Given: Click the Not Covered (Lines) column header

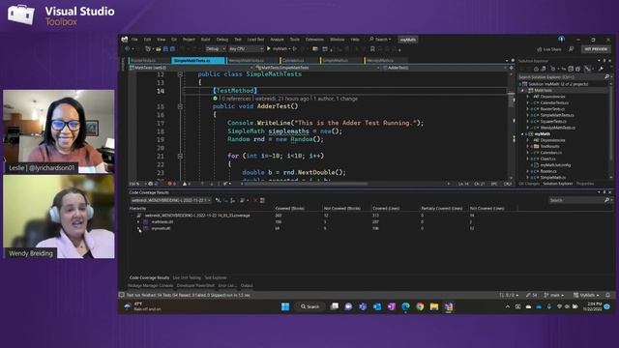Looking at the screenshot, I should (x=487, y=209).
